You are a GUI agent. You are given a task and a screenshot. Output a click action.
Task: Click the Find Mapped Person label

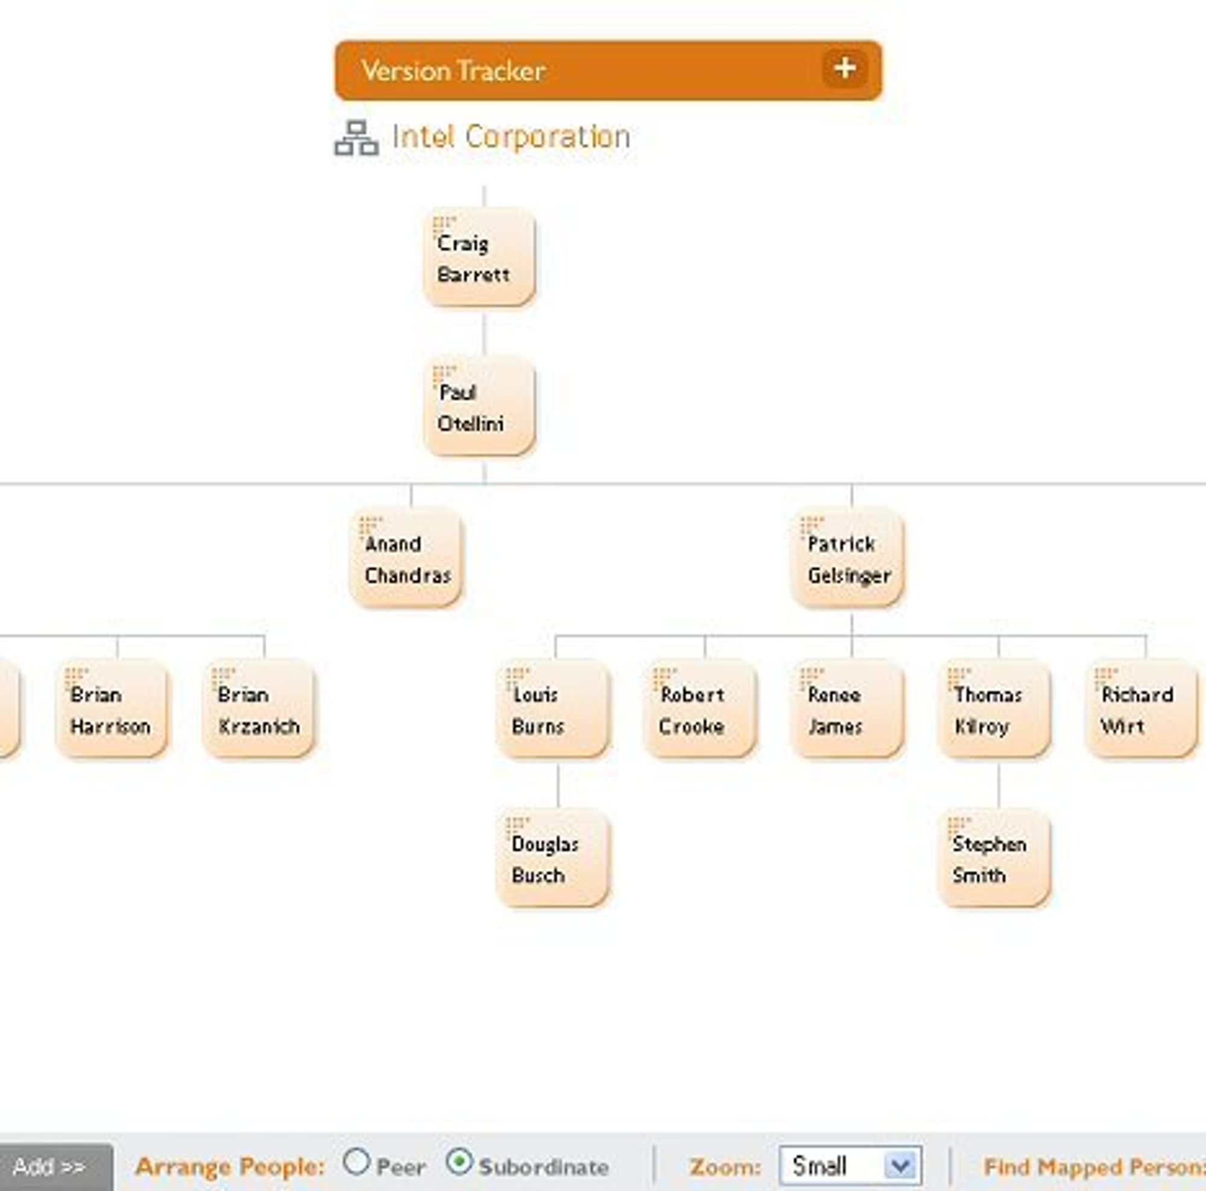click(x=1094, y=1167)
